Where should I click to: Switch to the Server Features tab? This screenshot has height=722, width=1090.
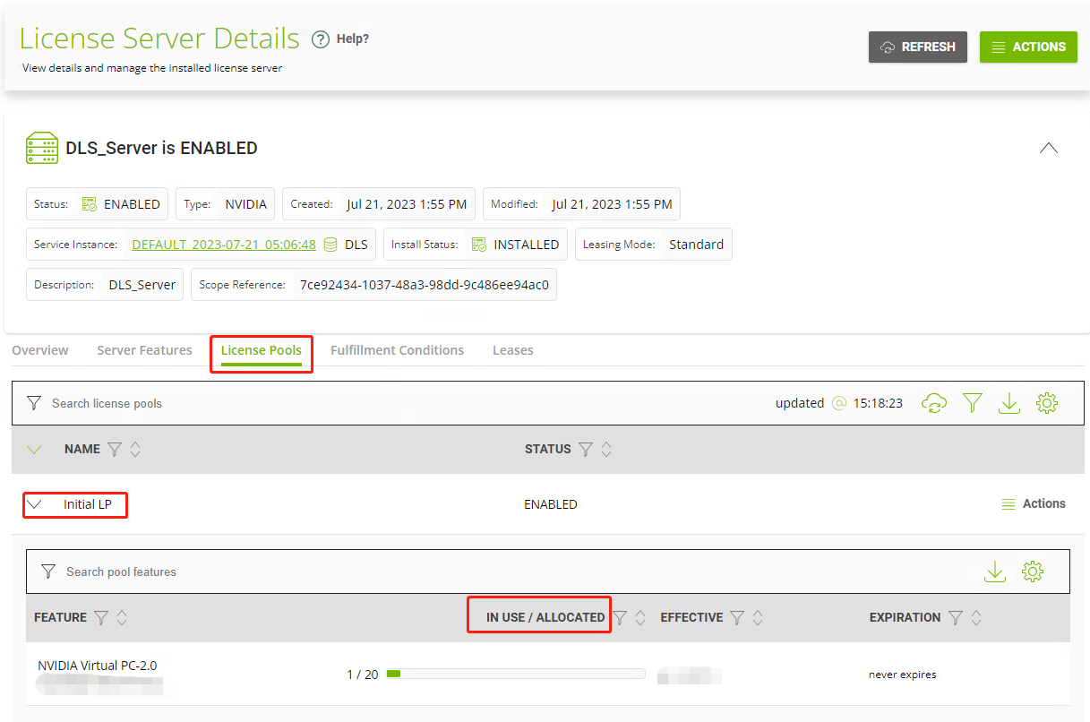tap(144, 350)
